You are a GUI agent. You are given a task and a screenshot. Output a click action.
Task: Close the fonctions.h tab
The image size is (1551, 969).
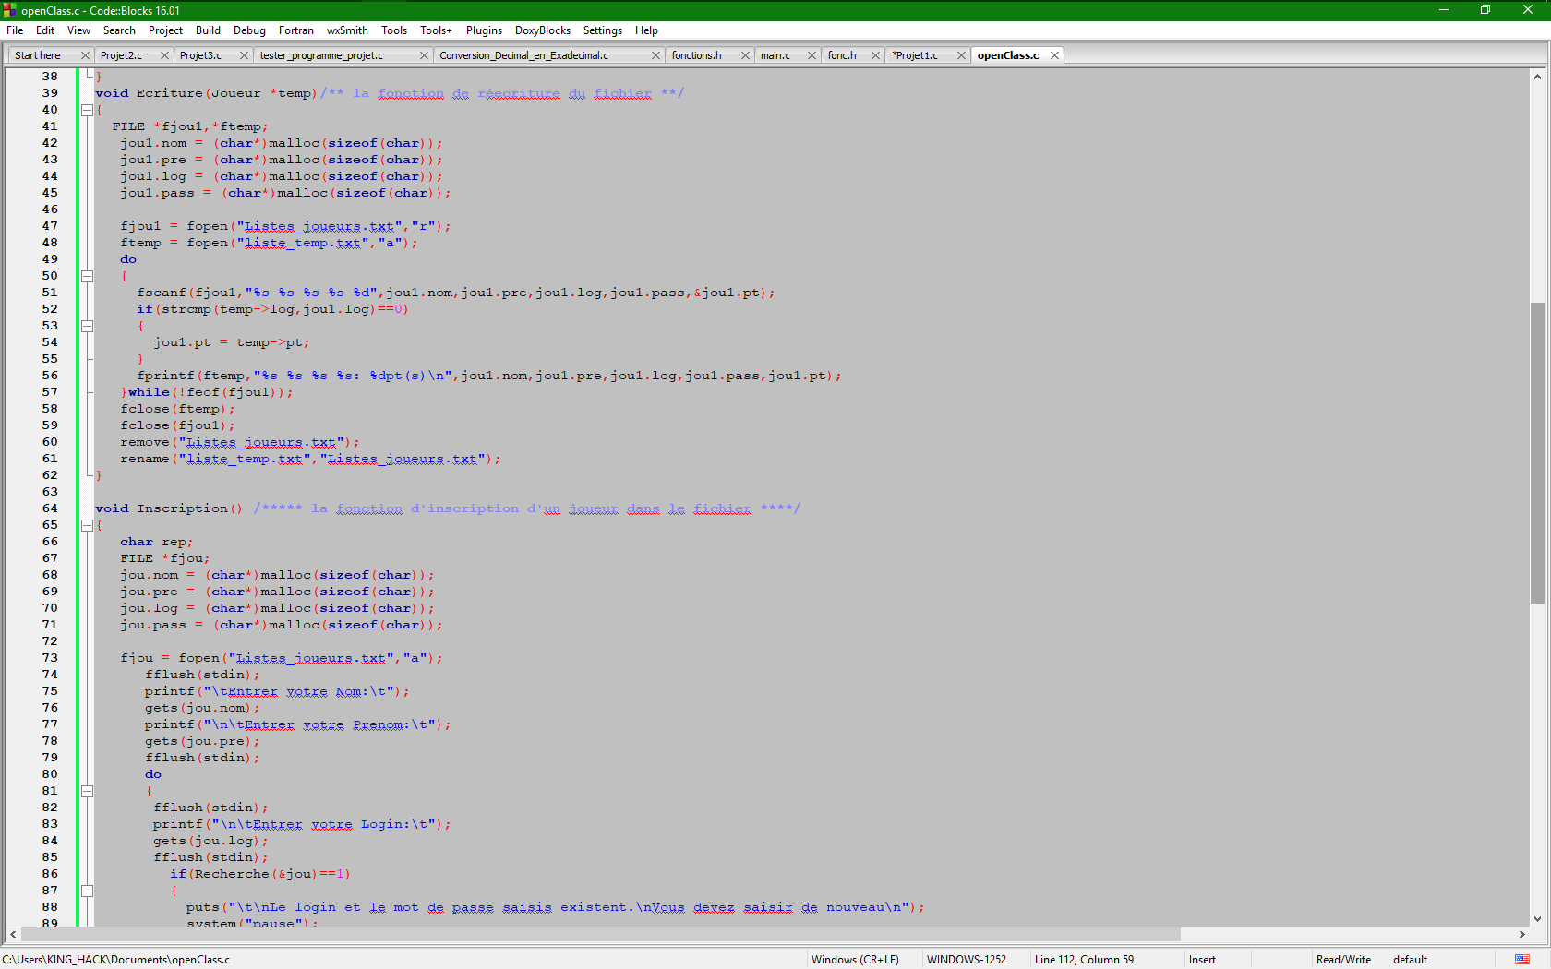[x=745, y=55]
